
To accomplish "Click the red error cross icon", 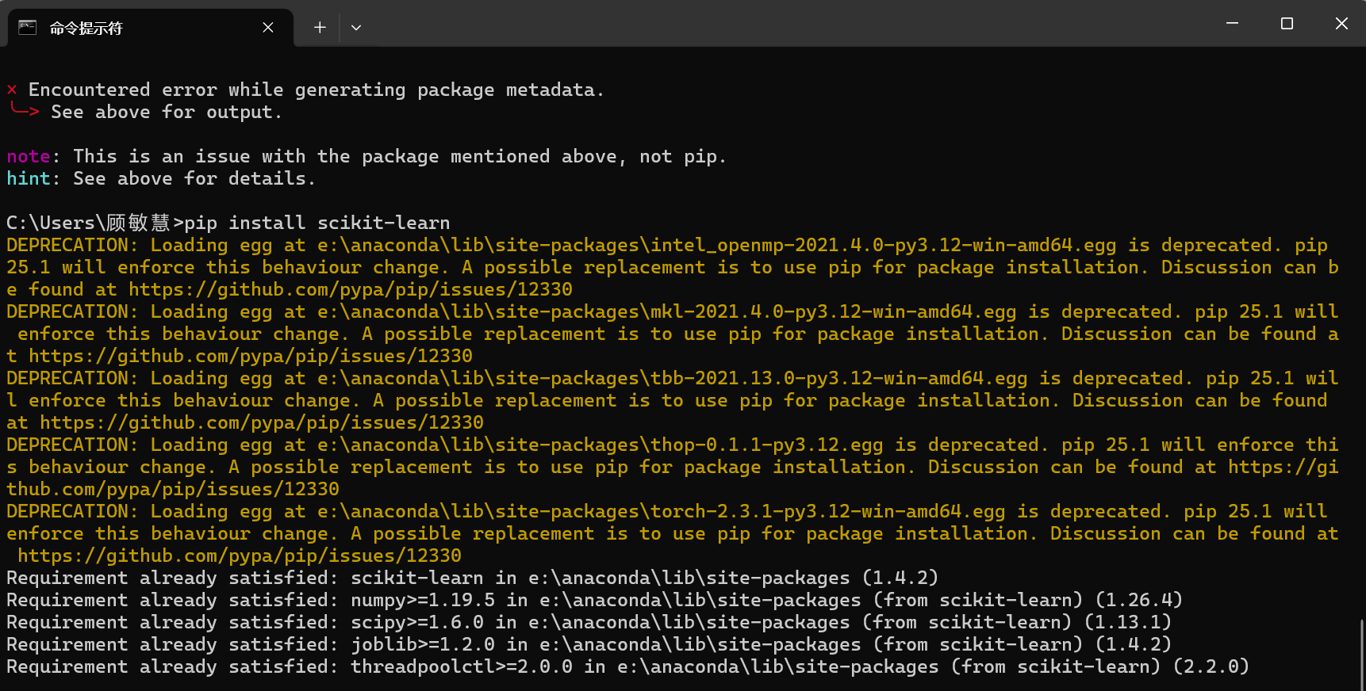I will pyautogui.click(x=11, y=89).
